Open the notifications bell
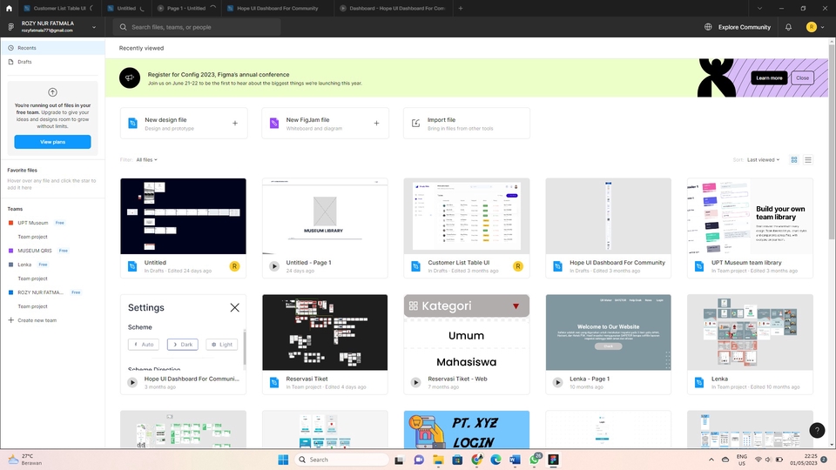The width and height of the screenshot is (836, 470). tap(788, 27)
